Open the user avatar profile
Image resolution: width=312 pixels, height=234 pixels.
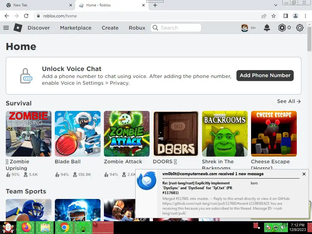point(245,28)
